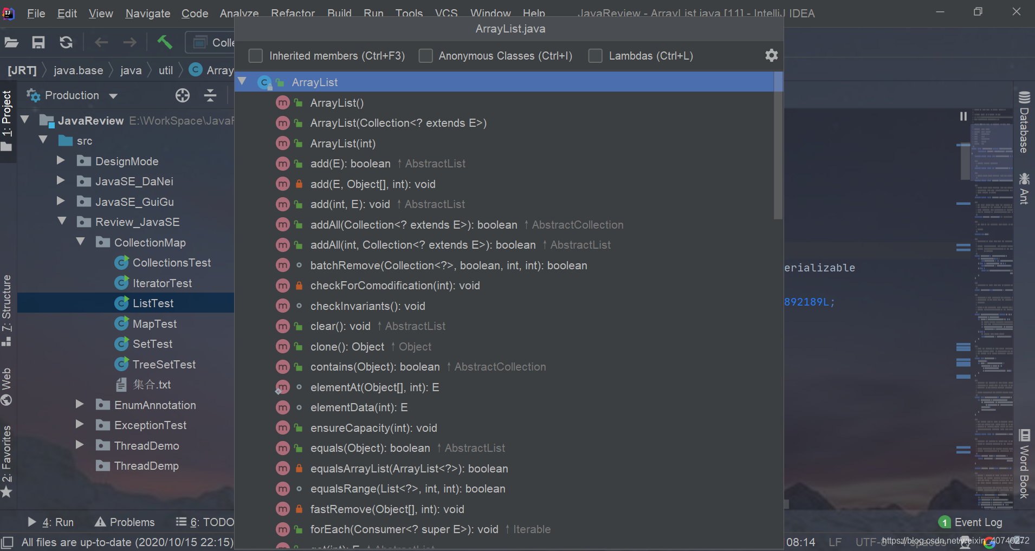
Task: Collapse the CollectionMap folder
Action: [x=81, y=242]
